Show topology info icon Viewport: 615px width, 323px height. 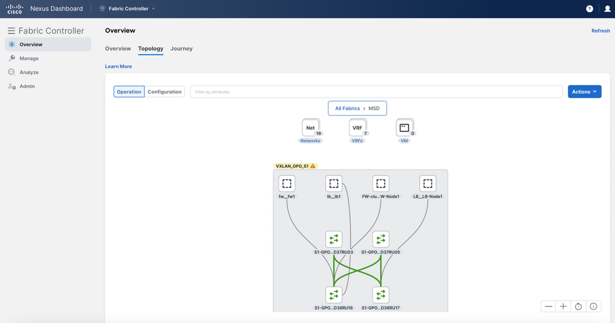(x=593, y=306)
